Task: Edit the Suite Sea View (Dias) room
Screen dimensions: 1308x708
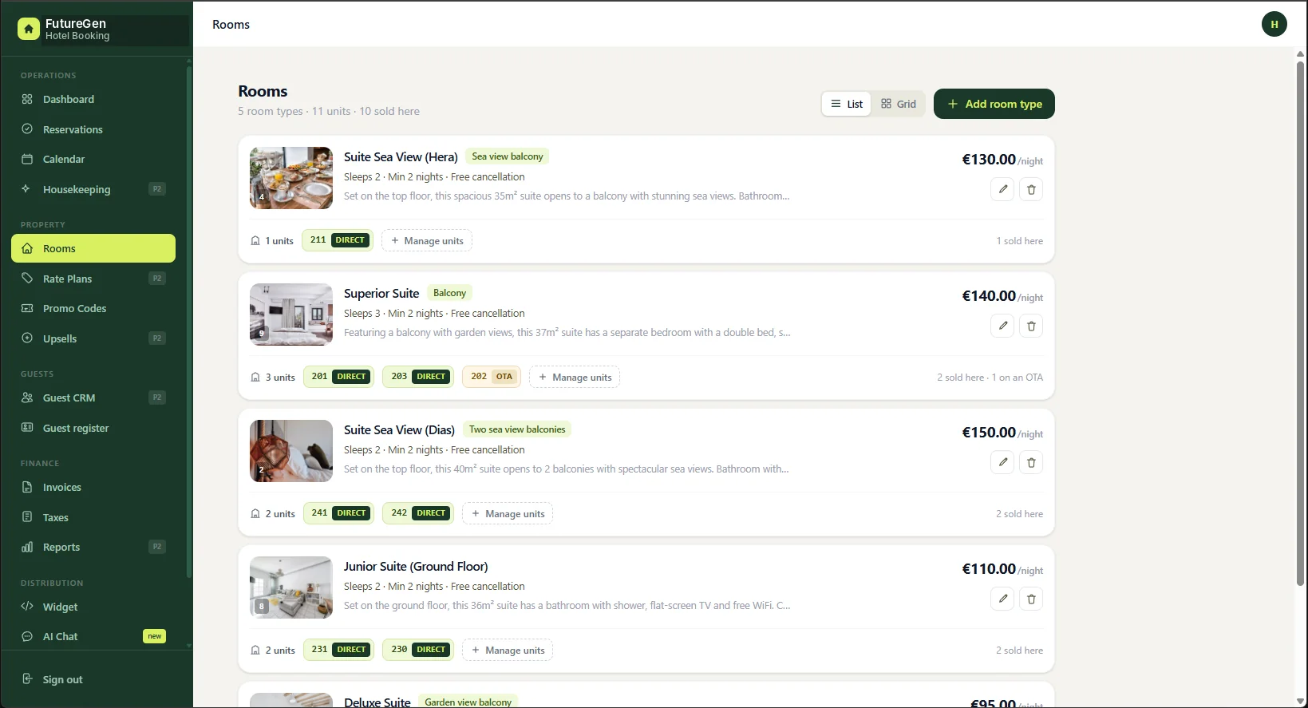Action: coord(1002,462)
